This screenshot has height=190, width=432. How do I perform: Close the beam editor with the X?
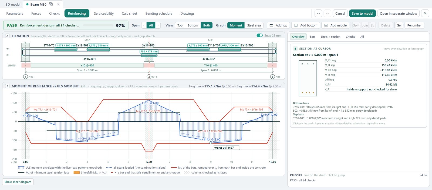coord(425,14)
